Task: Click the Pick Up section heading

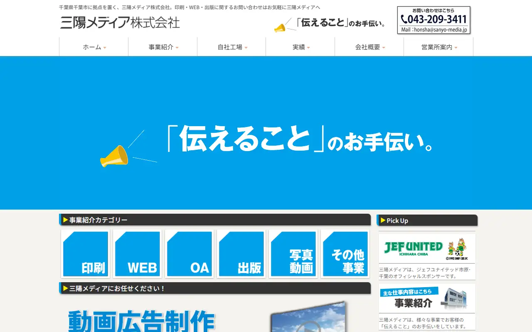Action: [x=427, y=220]
